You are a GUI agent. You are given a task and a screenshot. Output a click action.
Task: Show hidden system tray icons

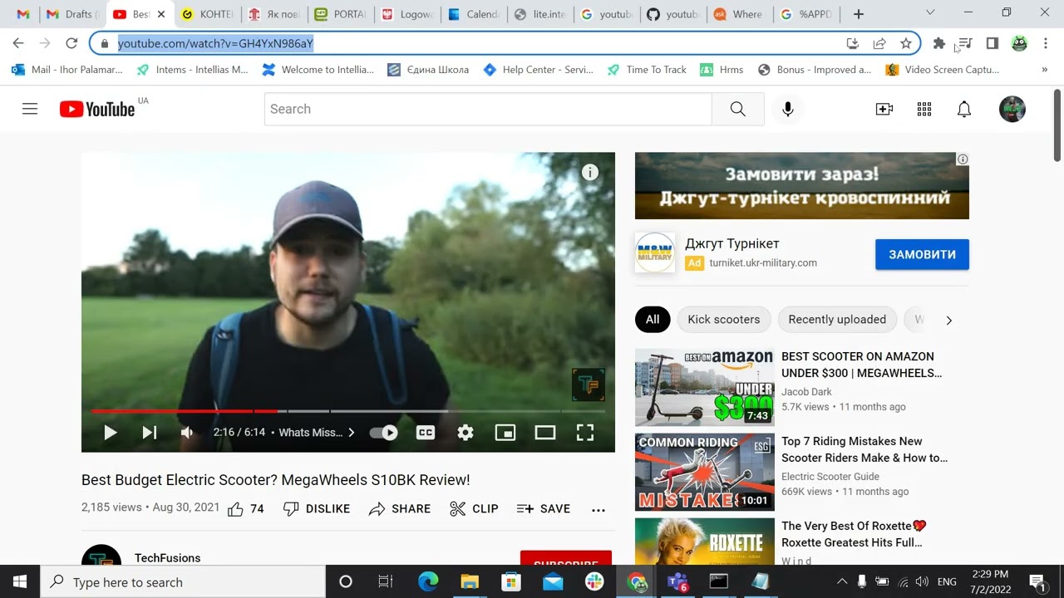842,582
